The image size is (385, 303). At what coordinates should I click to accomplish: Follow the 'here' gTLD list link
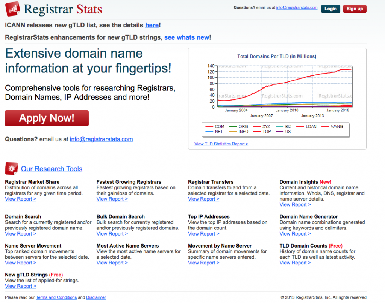[152, 25]
